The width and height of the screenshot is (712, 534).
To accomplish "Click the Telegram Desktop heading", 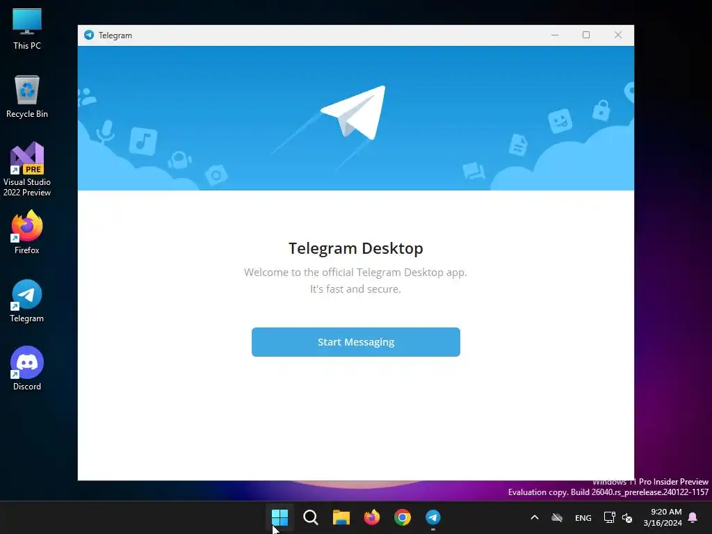I will [x=355, y=248].
